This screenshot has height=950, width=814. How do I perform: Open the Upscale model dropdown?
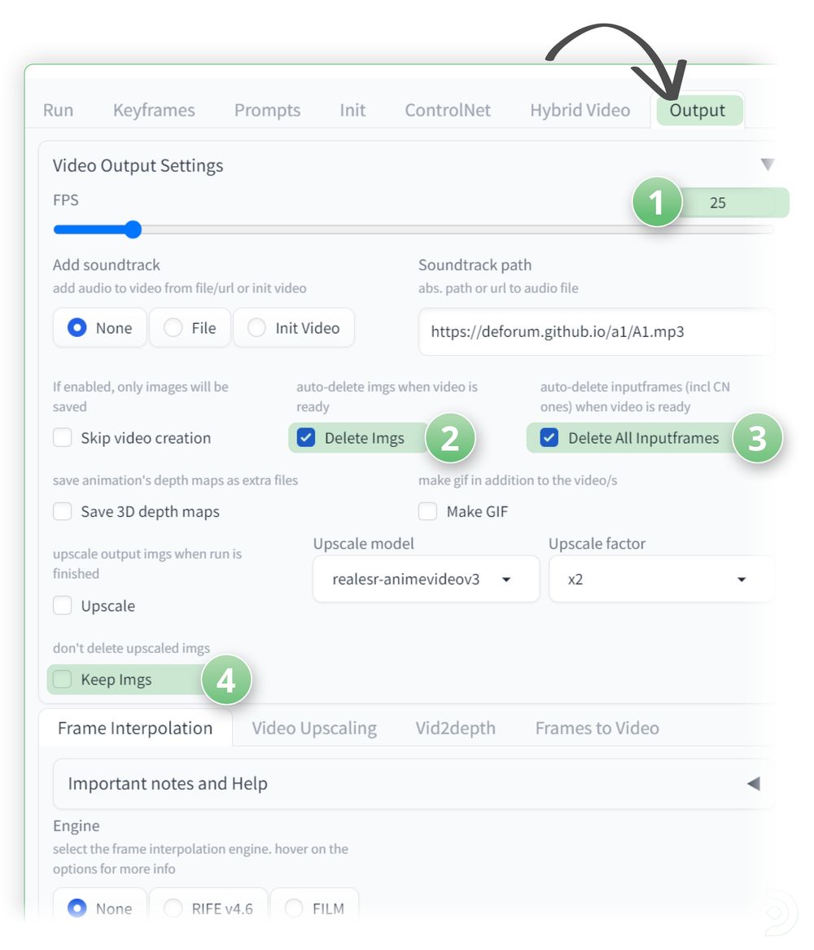point(425,579)
